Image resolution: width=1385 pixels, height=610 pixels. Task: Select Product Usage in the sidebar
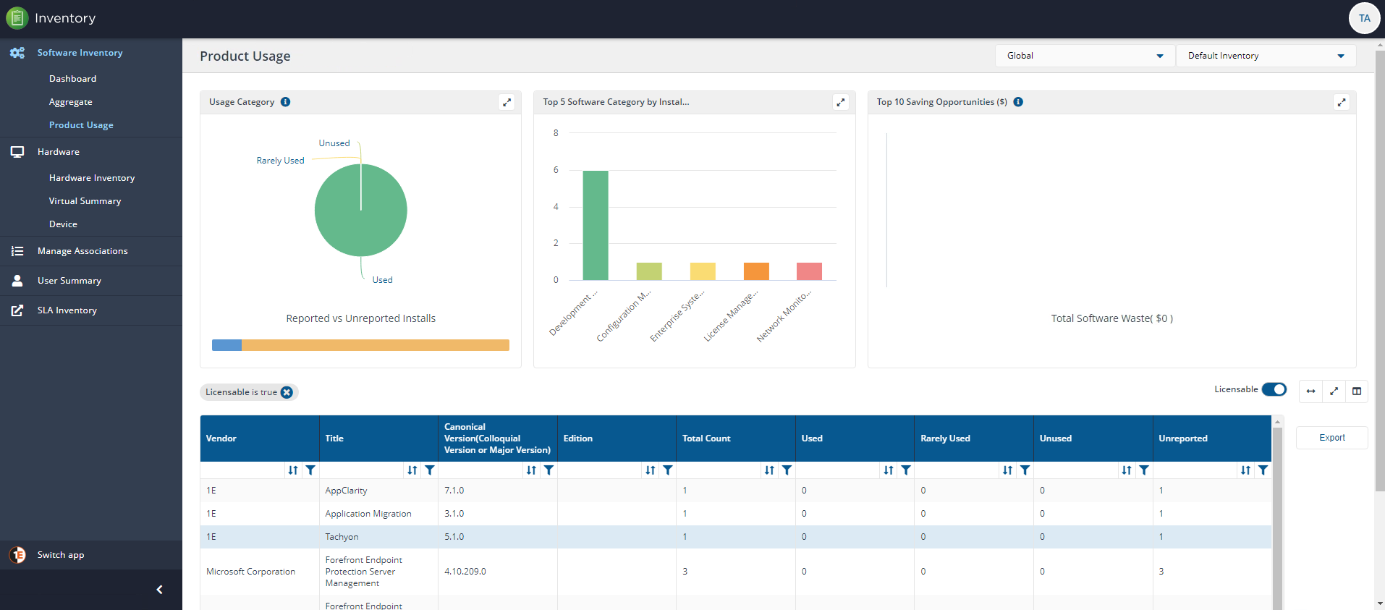[x=81, y=125]
